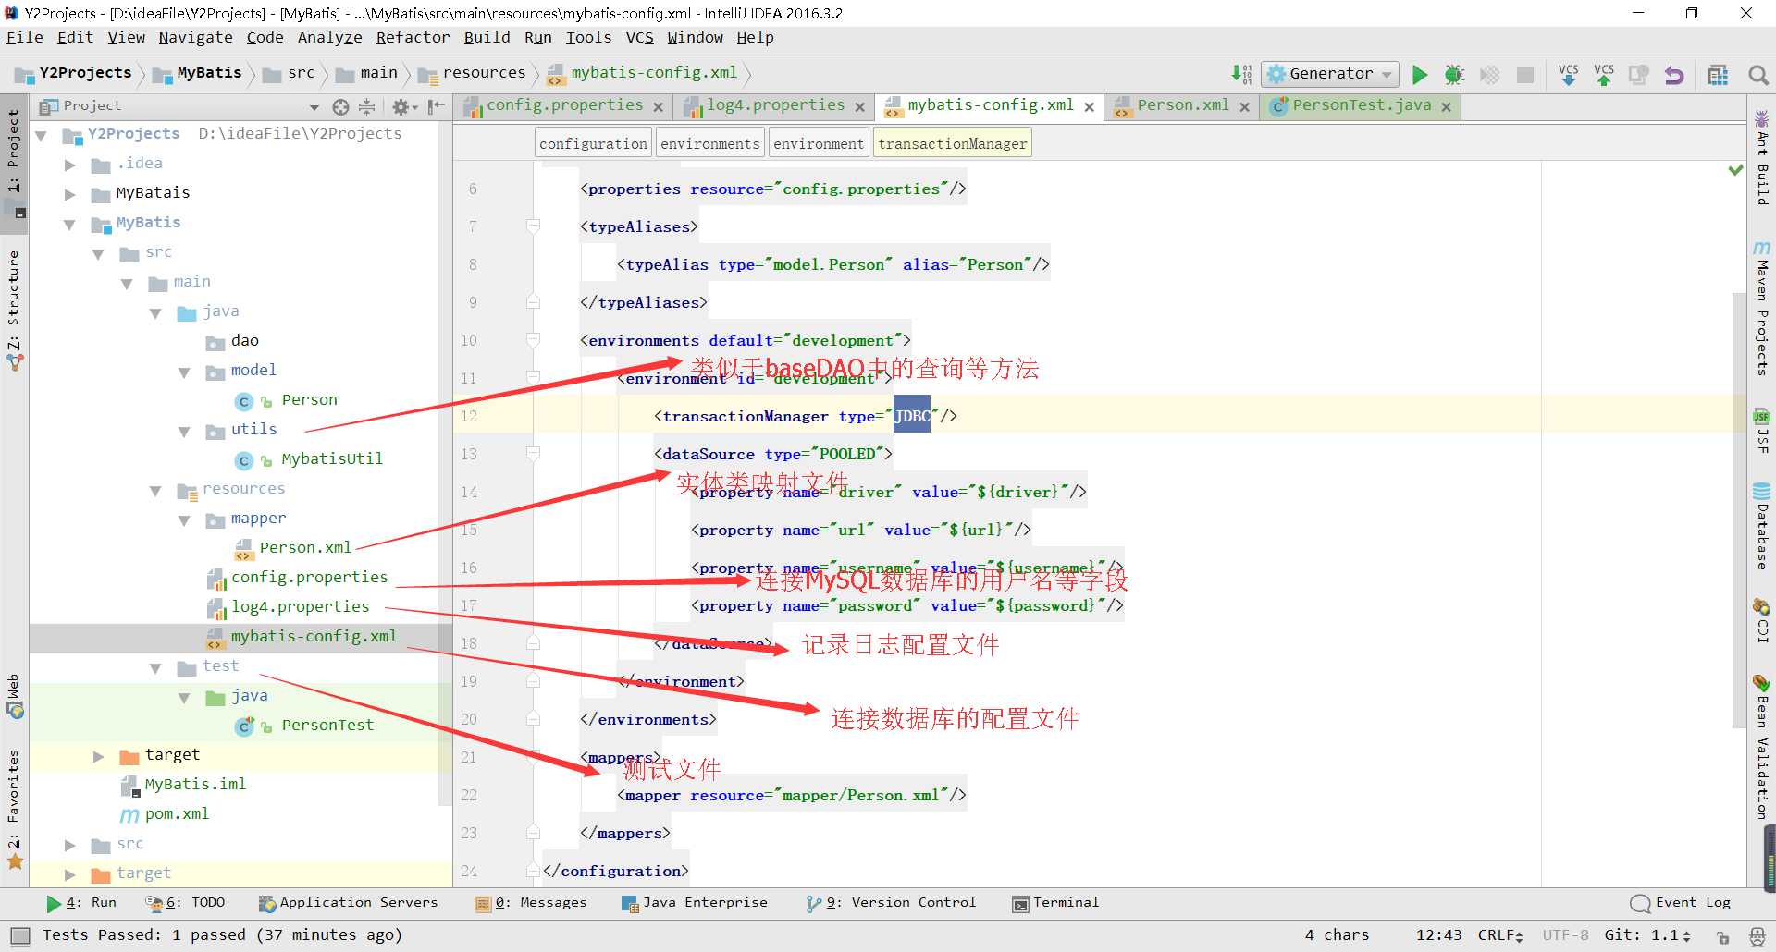Open the Event Log
This screenshot has height=952, width=1776.
coord(1681,903)
